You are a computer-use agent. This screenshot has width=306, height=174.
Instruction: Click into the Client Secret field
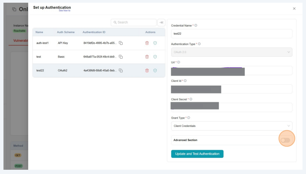pos(232,107)
